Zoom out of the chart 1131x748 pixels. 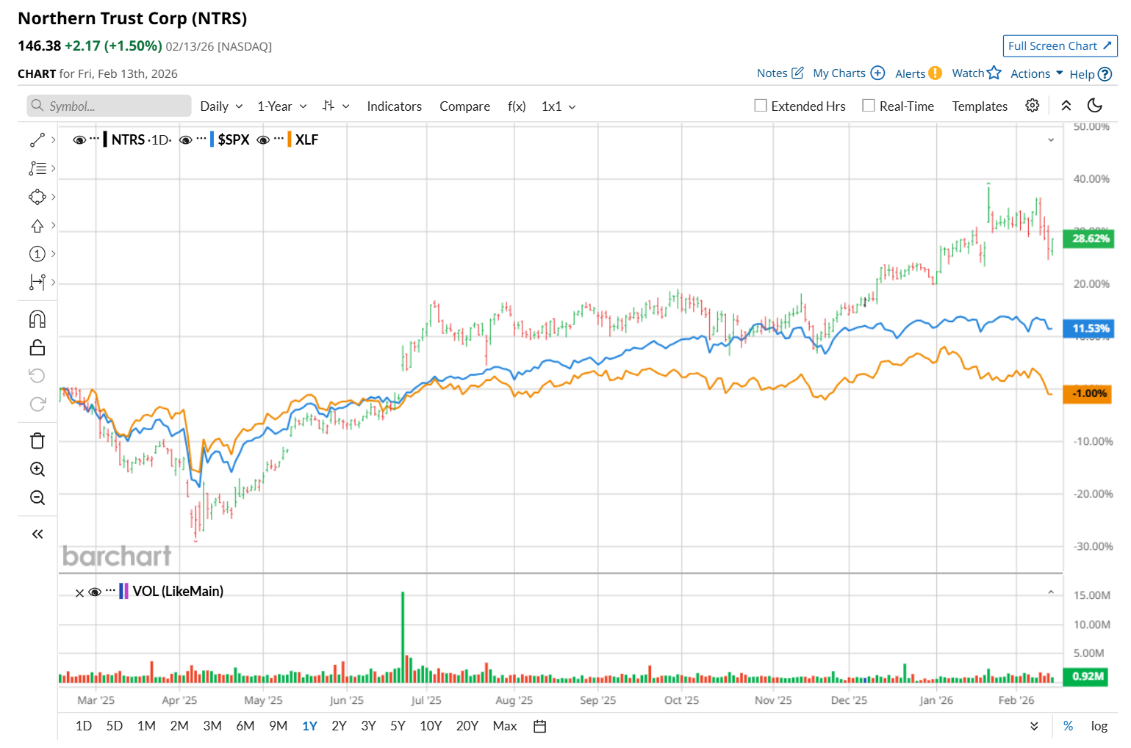pyautogui.click(x=37, y=498)
